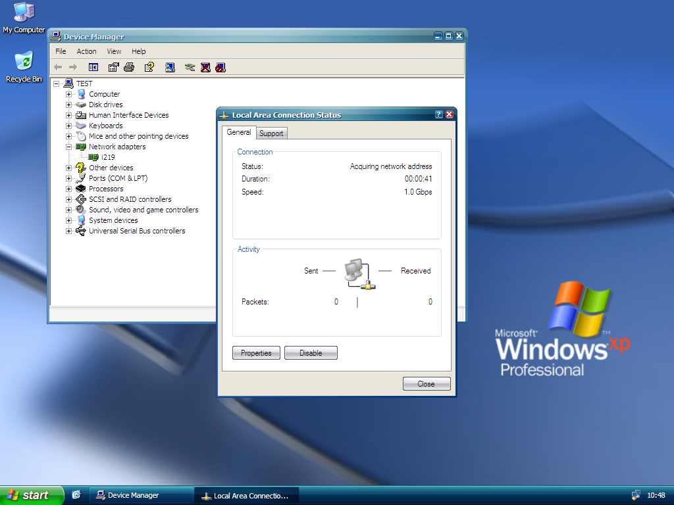Viewport: 674px width, 505px height.
Task: Expand the Disk drives node
Action: [x=68, y=105]
